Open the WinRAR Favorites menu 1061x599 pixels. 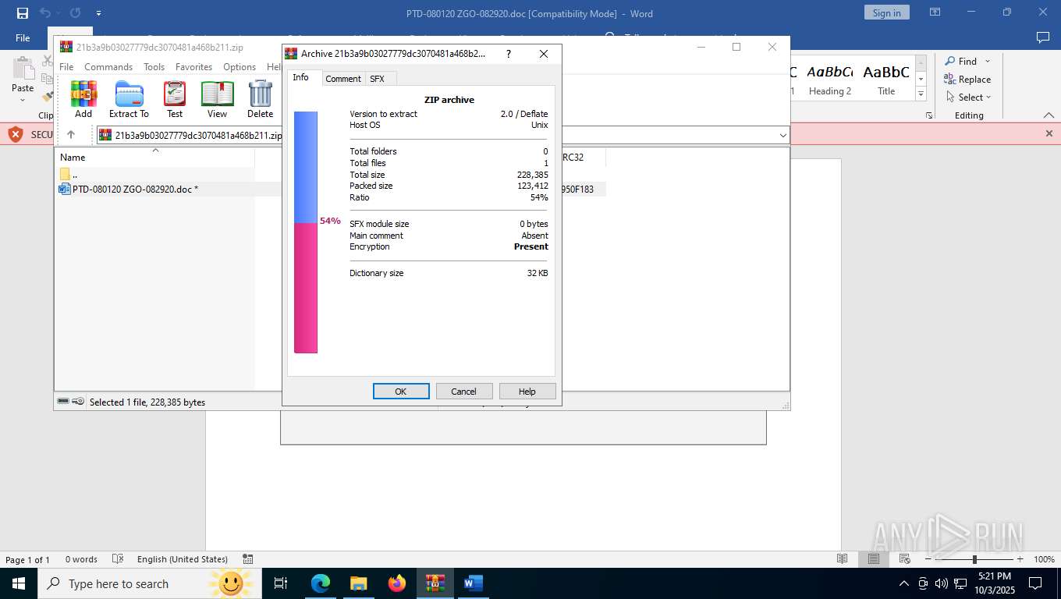tap(193, 66)
